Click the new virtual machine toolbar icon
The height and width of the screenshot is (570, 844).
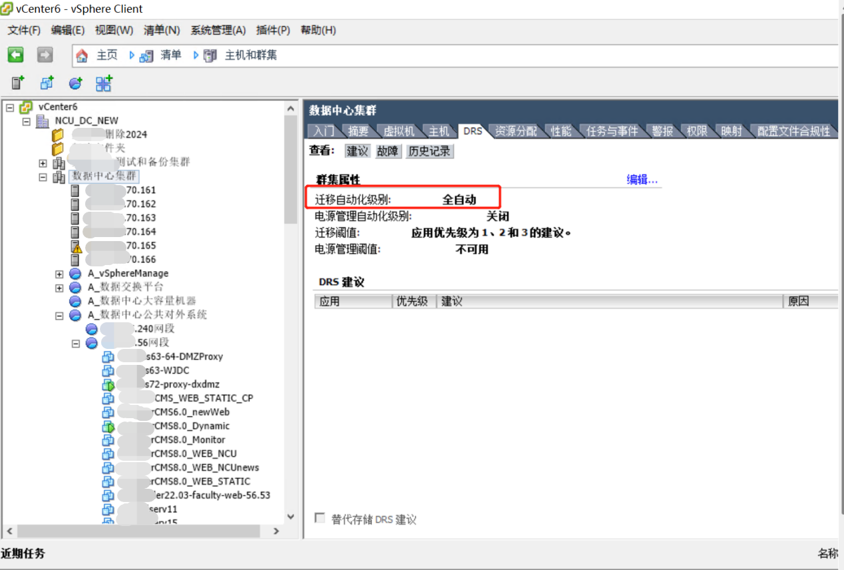[x=104, y=83]
